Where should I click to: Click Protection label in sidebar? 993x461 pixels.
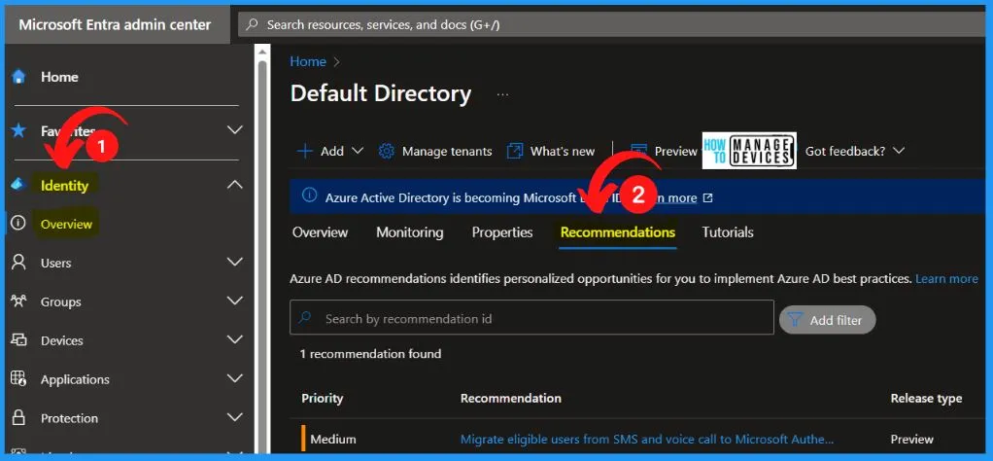point(69,418)
